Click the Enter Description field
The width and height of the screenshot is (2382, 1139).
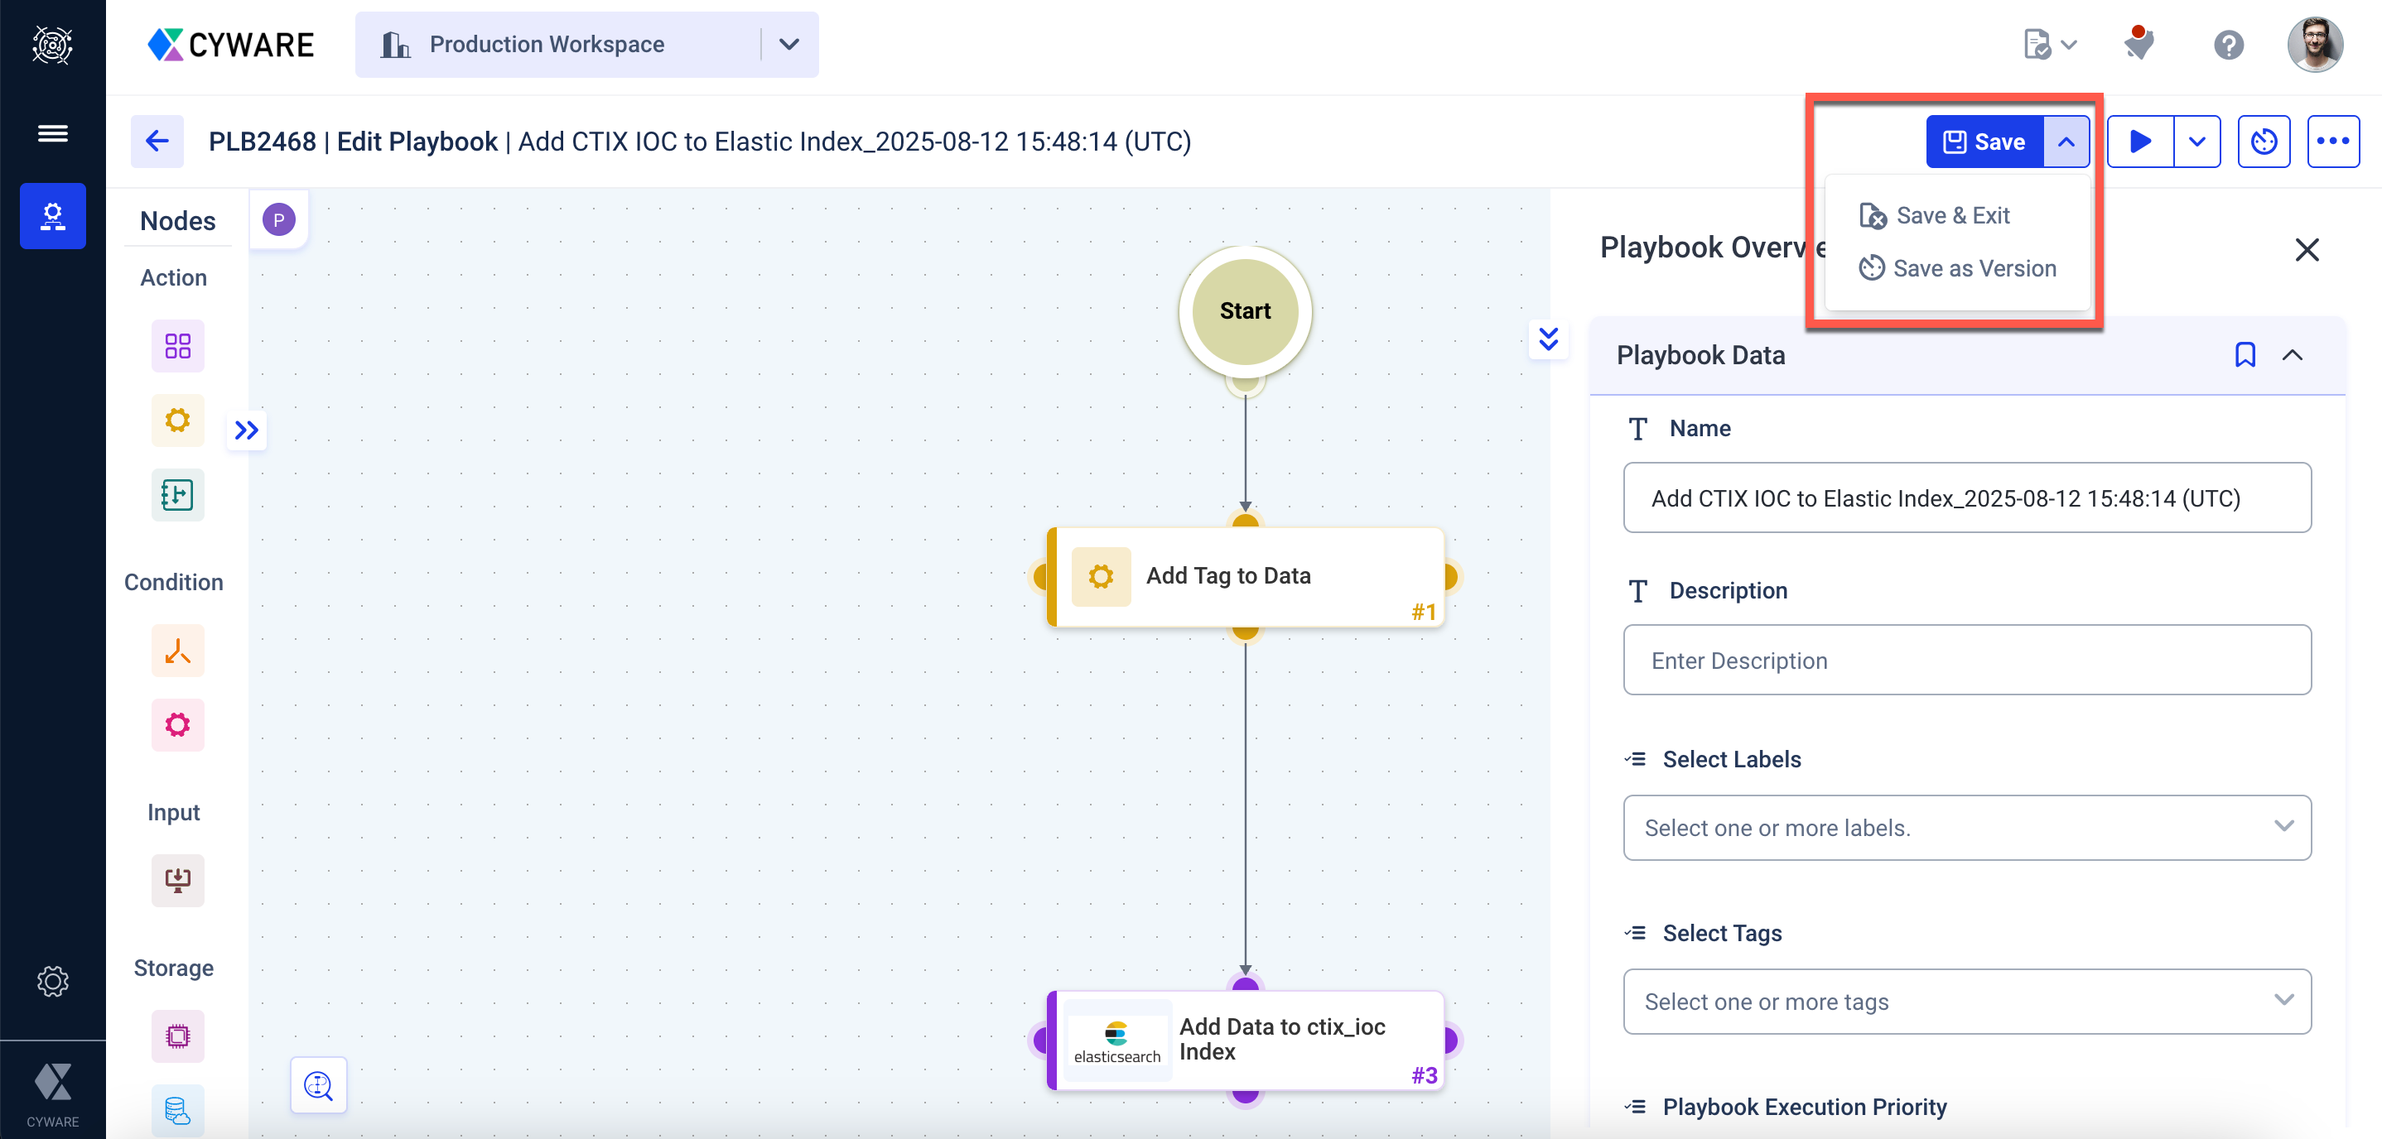tap(1966, 660)
